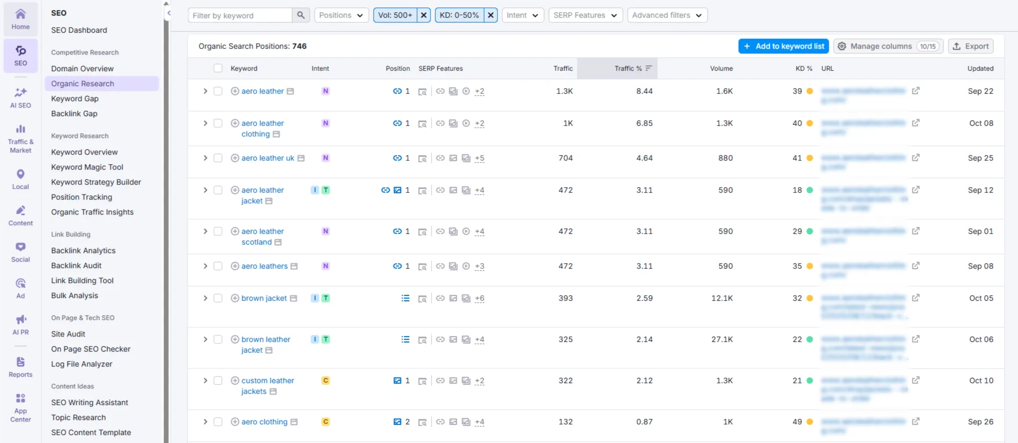Expand the SERP Features dropdown
Viewport: 1018px width, 443px height.
point(585,16)
